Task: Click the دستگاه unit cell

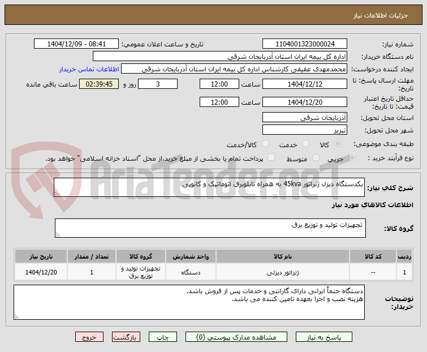Action: coord(191,272)
